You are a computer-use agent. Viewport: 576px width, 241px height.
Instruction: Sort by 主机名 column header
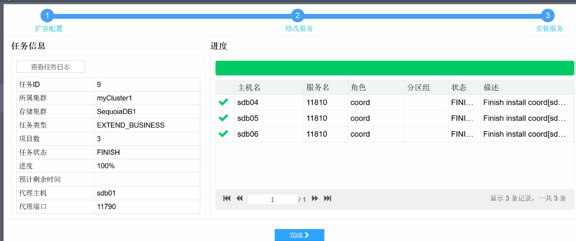pyautogui.click(x=249, y=88)
